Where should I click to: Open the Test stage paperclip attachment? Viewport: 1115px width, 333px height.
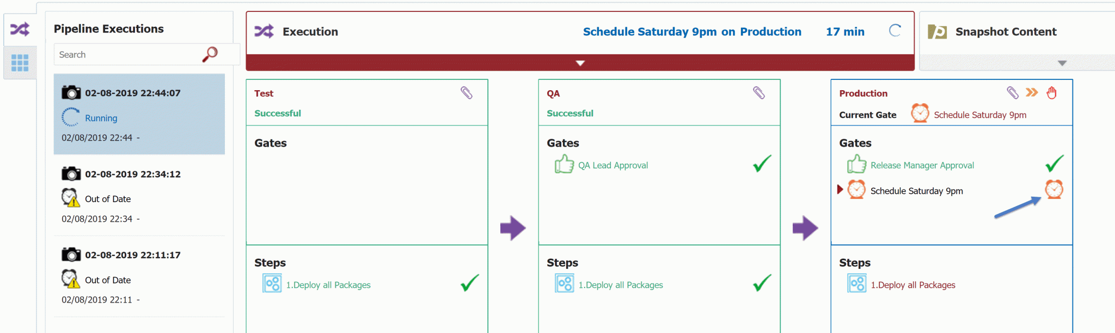coord(467,93)
